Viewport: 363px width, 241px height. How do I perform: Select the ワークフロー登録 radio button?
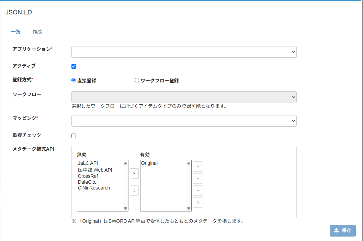click(x=137, y=80)
